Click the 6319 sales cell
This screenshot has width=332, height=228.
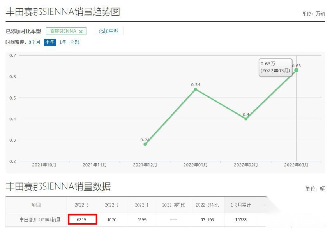[82, 219]
